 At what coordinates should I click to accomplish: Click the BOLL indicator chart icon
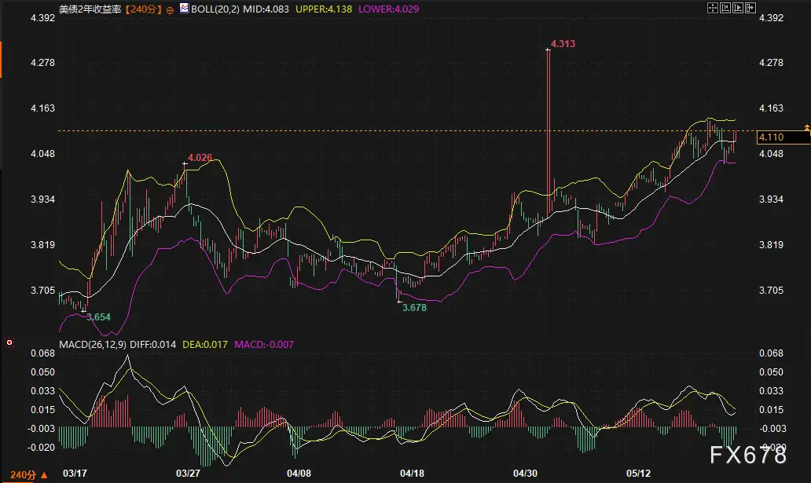tap(184, 8)
